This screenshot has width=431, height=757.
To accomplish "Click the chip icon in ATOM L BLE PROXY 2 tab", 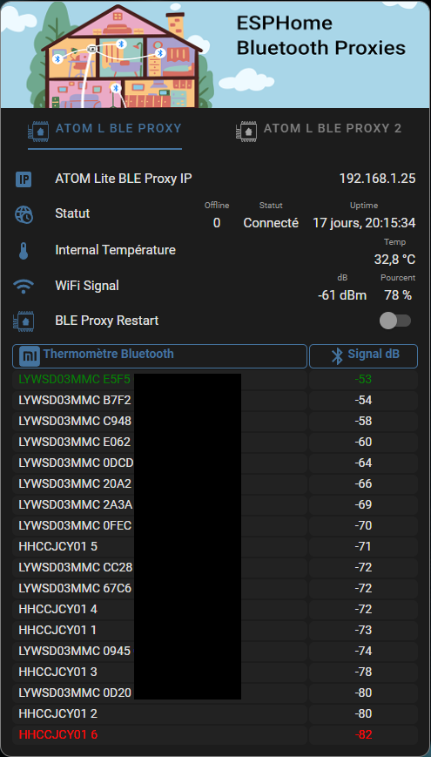I will [x=246, y=131].
